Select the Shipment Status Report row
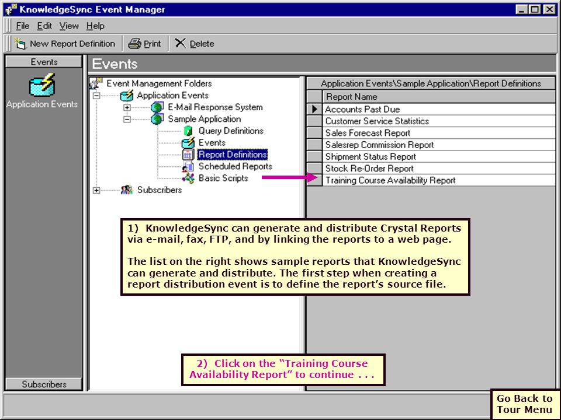The height and width of the screenshot is (420, 561). pyautogui.click(x=439, y=156)
